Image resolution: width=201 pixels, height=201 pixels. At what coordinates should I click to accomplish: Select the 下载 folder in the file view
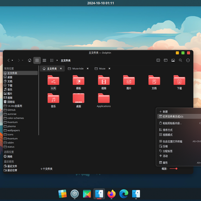(x=179, y=82)
